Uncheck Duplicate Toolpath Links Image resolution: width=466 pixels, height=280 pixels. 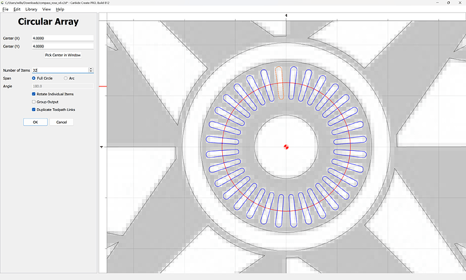pos(34,109)
